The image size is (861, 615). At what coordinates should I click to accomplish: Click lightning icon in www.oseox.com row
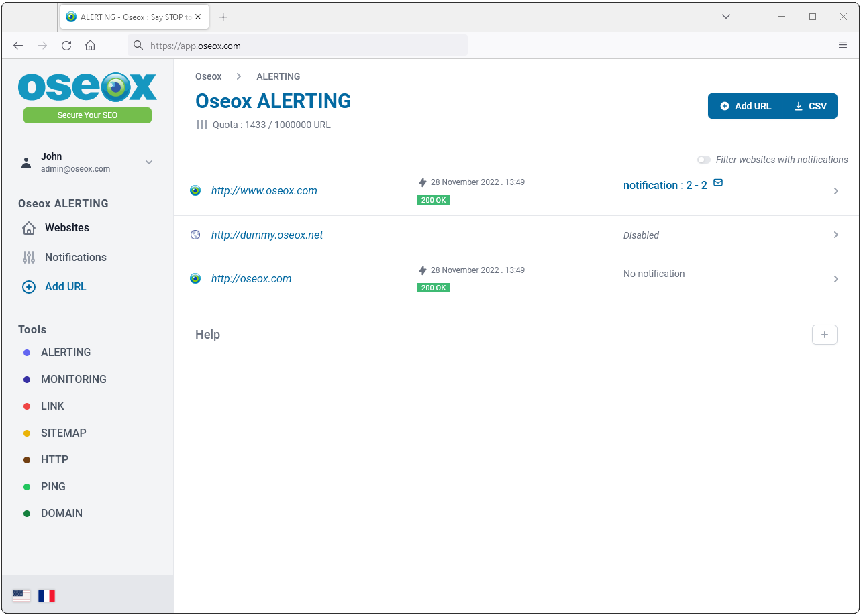point(423,182)
